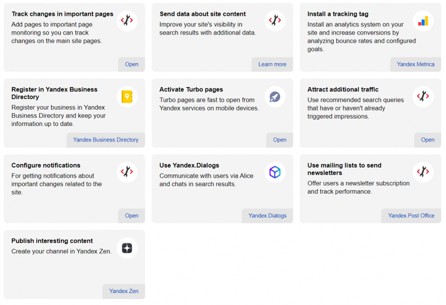Select the Use mailing lists heading
The width and height of the screenshot is (446, 305).
[344, 169]
